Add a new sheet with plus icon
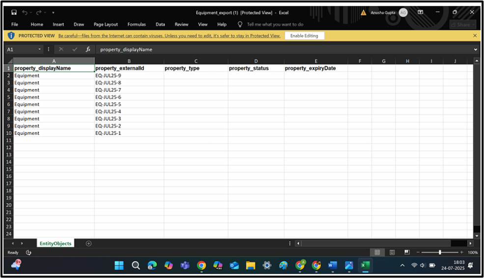The width and height of the screenshot is (484, 278). (88, 244)
